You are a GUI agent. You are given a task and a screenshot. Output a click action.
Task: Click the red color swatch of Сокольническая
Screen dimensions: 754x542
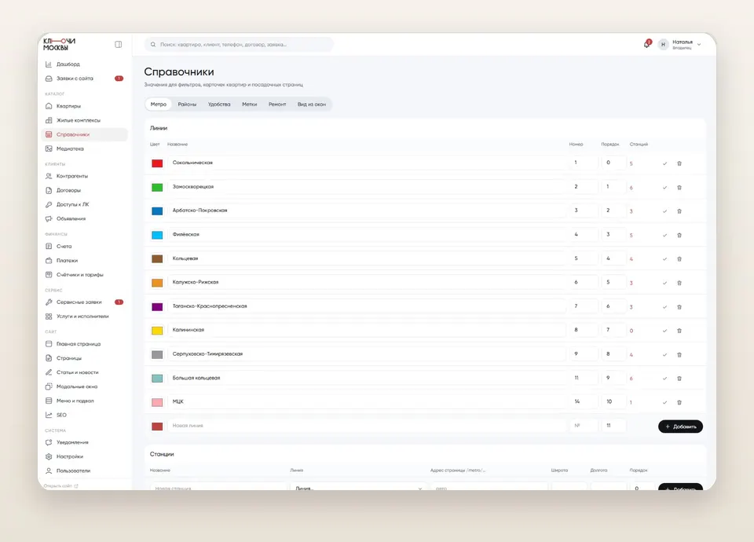[157, 163]
